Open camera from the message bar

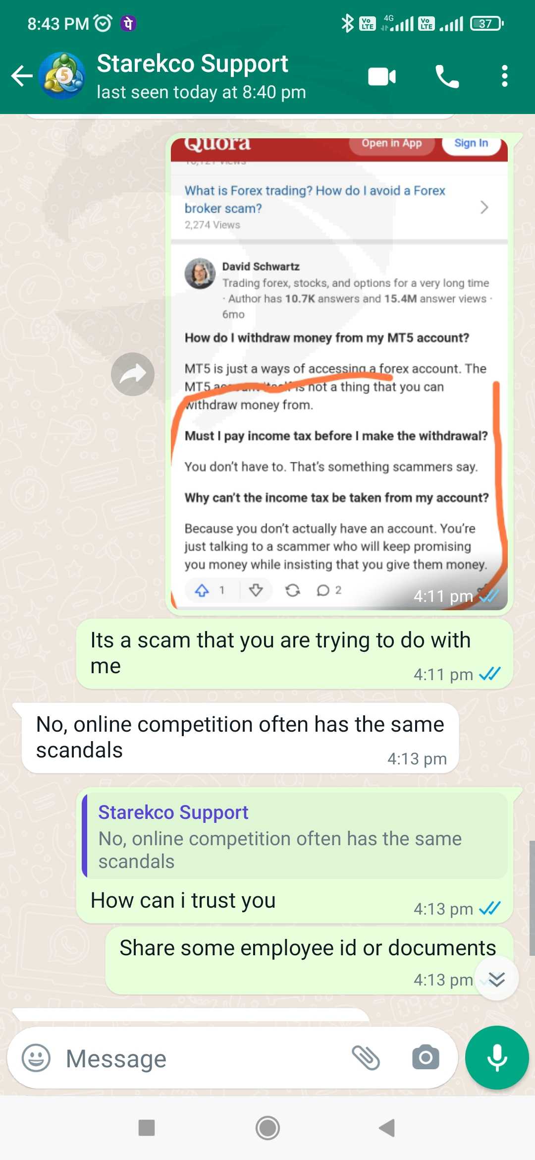426,1057
